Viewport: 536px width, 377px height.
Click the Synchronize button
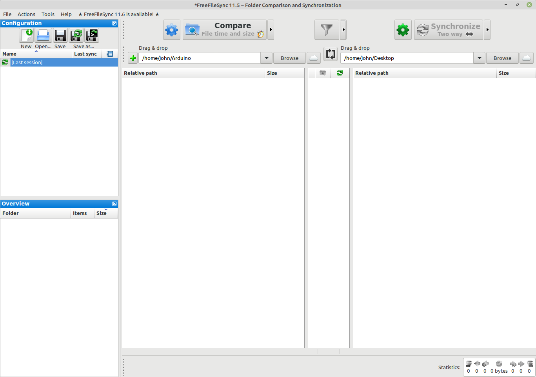[449, 30]
